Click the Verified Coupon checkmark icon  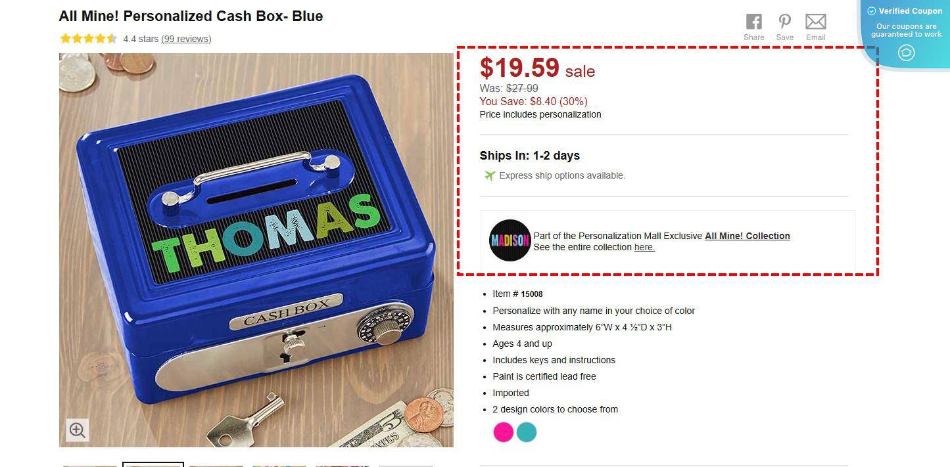point(871,11)
